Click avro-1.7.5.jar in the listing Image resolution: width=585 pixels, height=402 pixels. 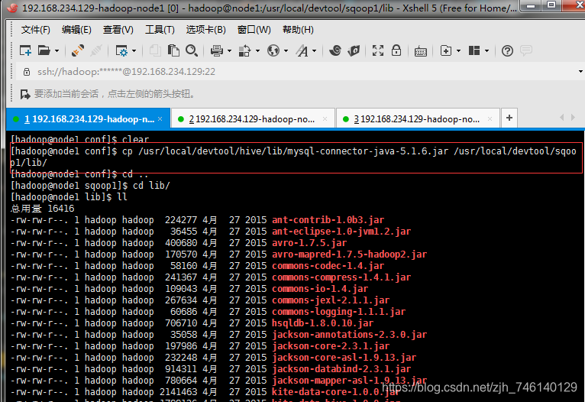[x=309, y=243]
